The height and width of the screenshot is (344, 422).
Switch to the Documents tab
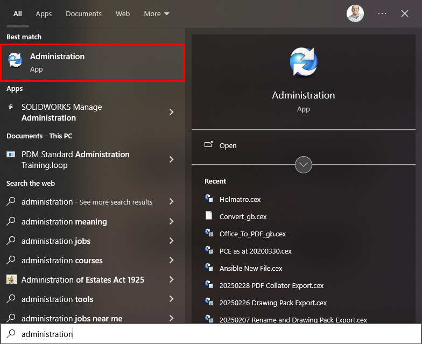click(x=84, y=14)
